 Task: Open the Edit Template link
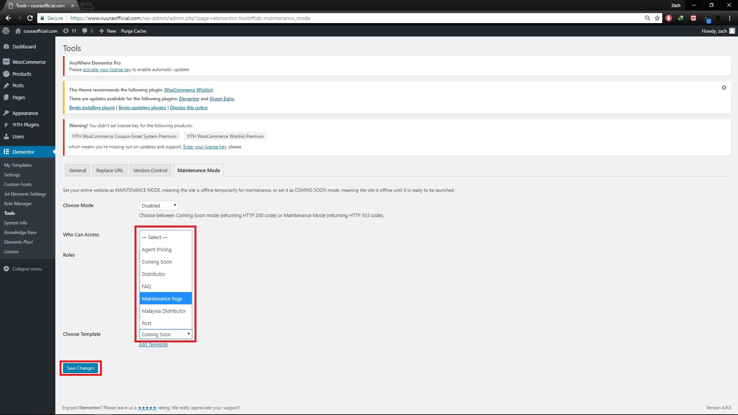point(153,345)
